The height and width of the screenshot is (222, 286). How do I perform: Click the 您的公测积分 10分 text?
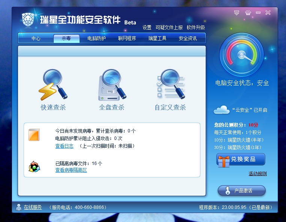pyautogui.click(x=236, y=125)
